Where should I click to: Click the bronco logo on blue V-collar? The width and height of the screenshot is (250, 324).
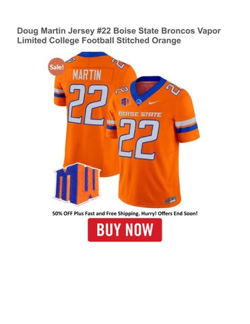point(139,102)
